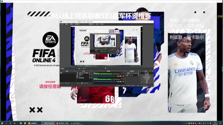The image size is (223, 125).
Task: Click Start Virtual Camera in Controls
Action: [x=147, y=77]
